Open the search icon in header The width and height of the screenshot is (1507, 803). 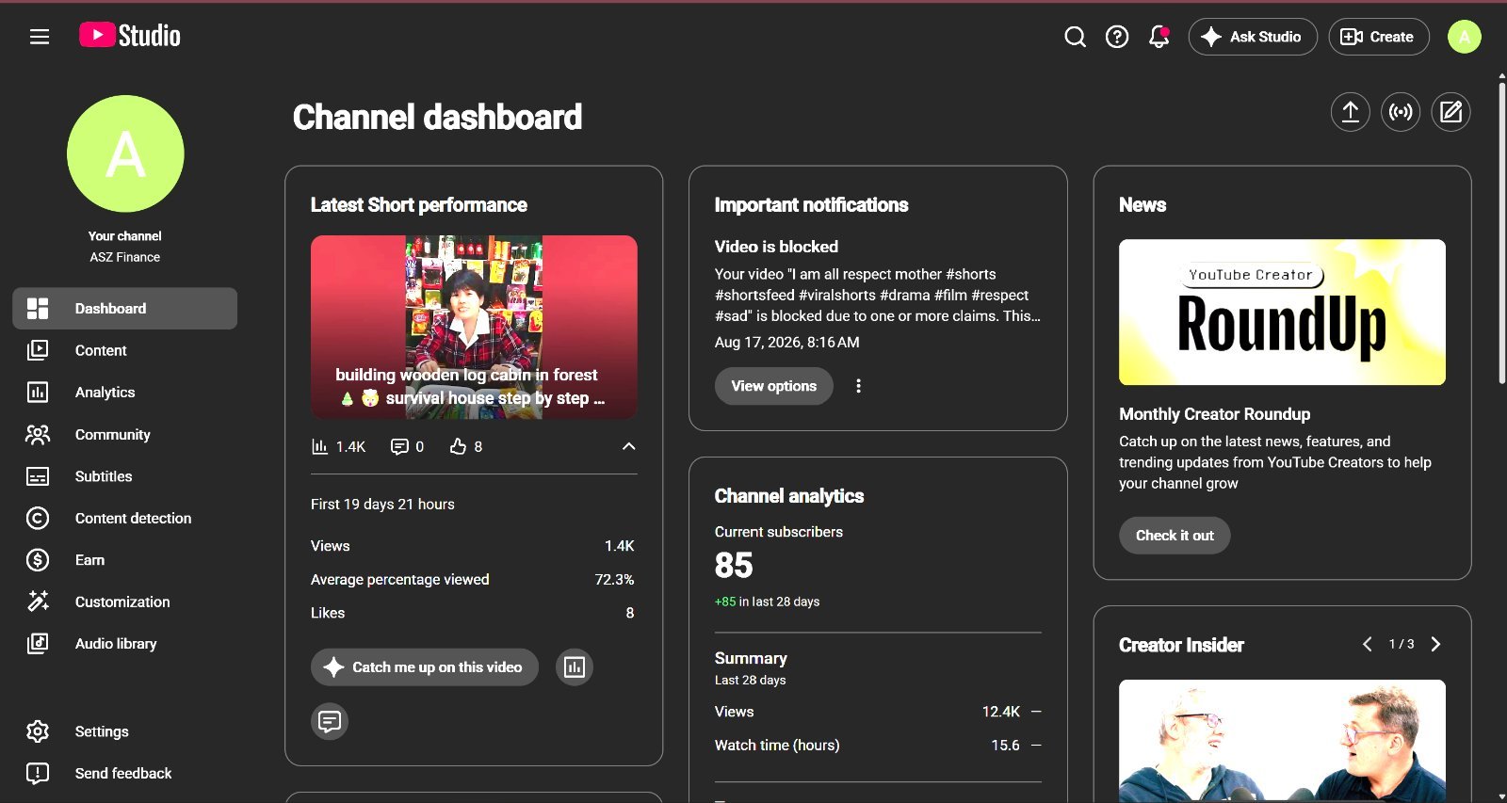[x=1075, y=37]
